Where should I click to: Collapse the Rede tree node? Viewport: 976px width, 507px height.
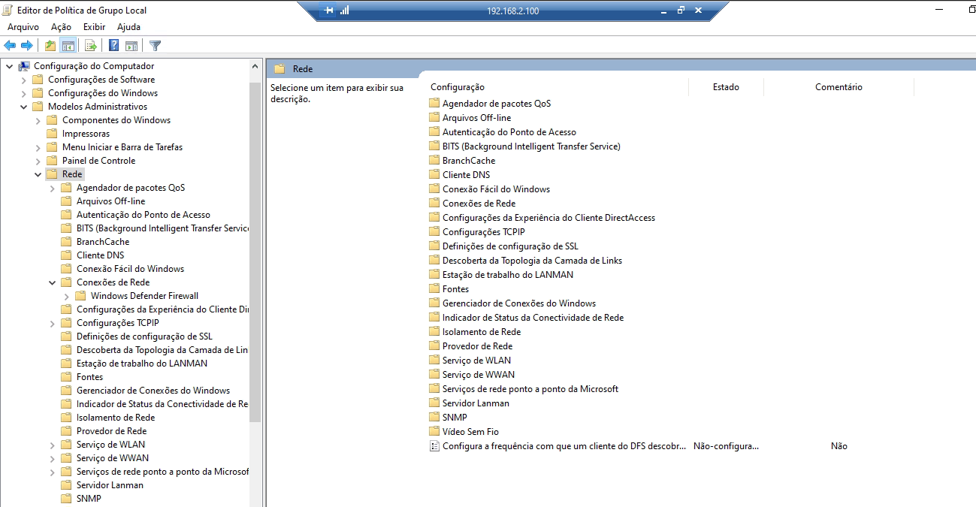[38, 174]
